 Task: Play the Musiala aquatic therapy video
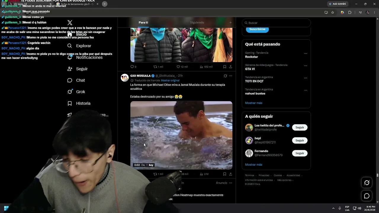[x=181, y=135]
